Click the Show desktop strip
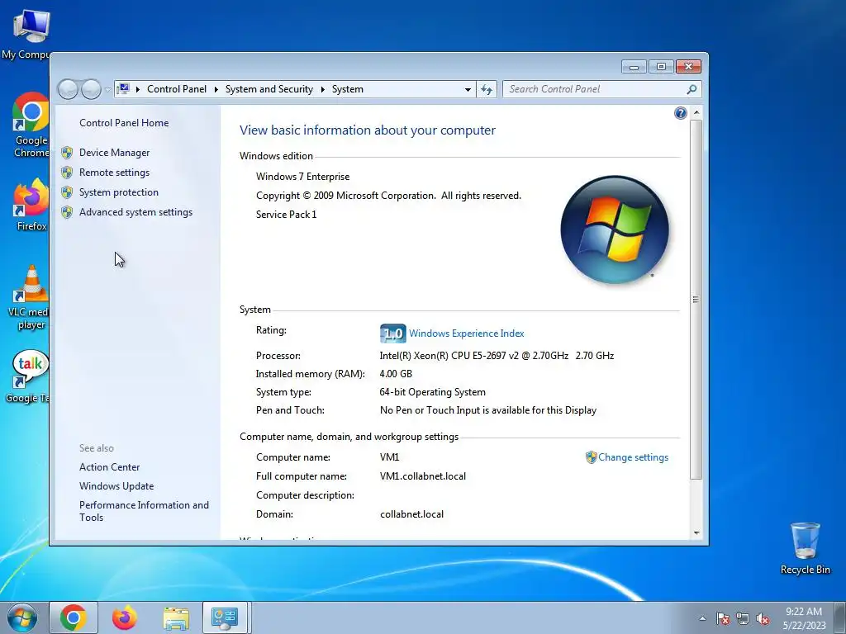The image size is (846, 634). coord(841,617)
